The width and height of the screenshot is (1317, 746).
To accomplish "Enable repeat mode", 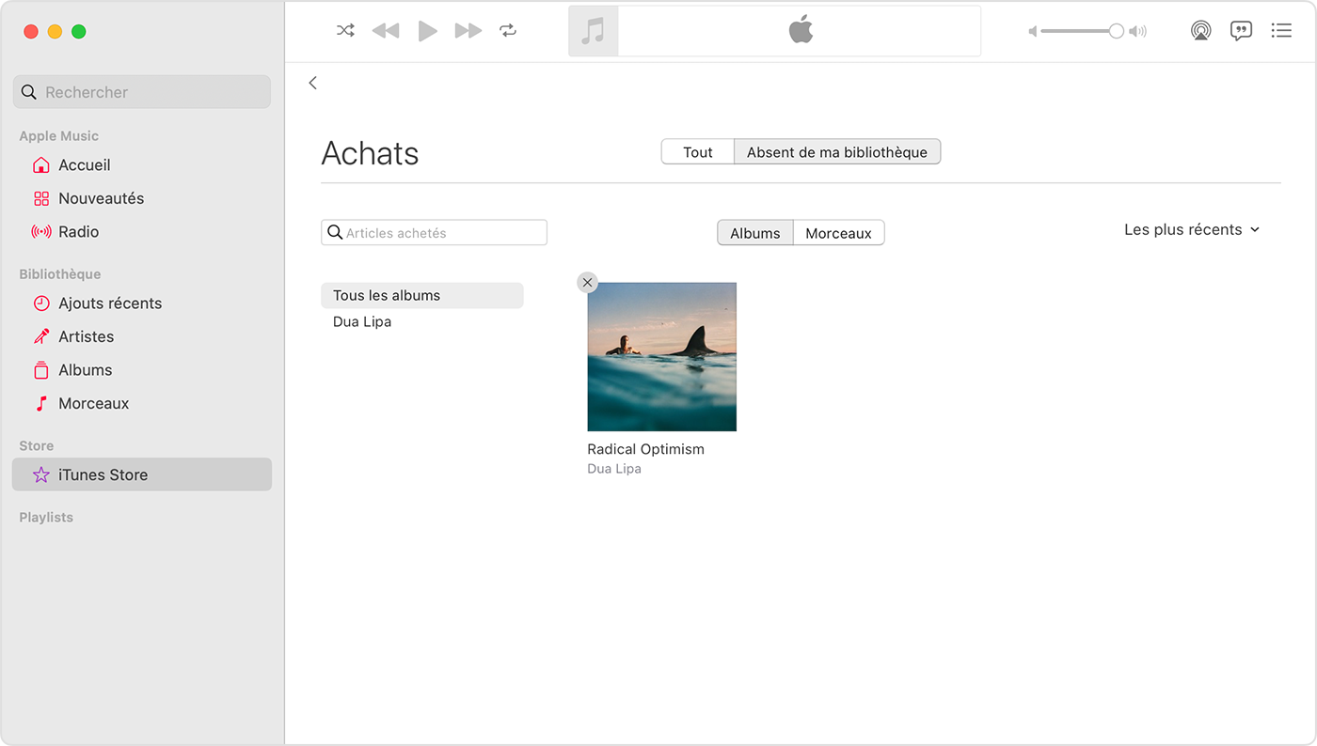I will point(508,30).
